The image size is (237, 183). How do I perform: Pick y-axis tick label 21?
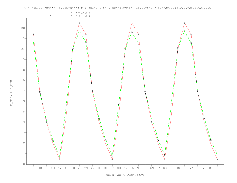click(x=23, y=49)
